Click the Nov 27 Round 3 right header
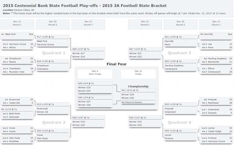 (145, 24)
